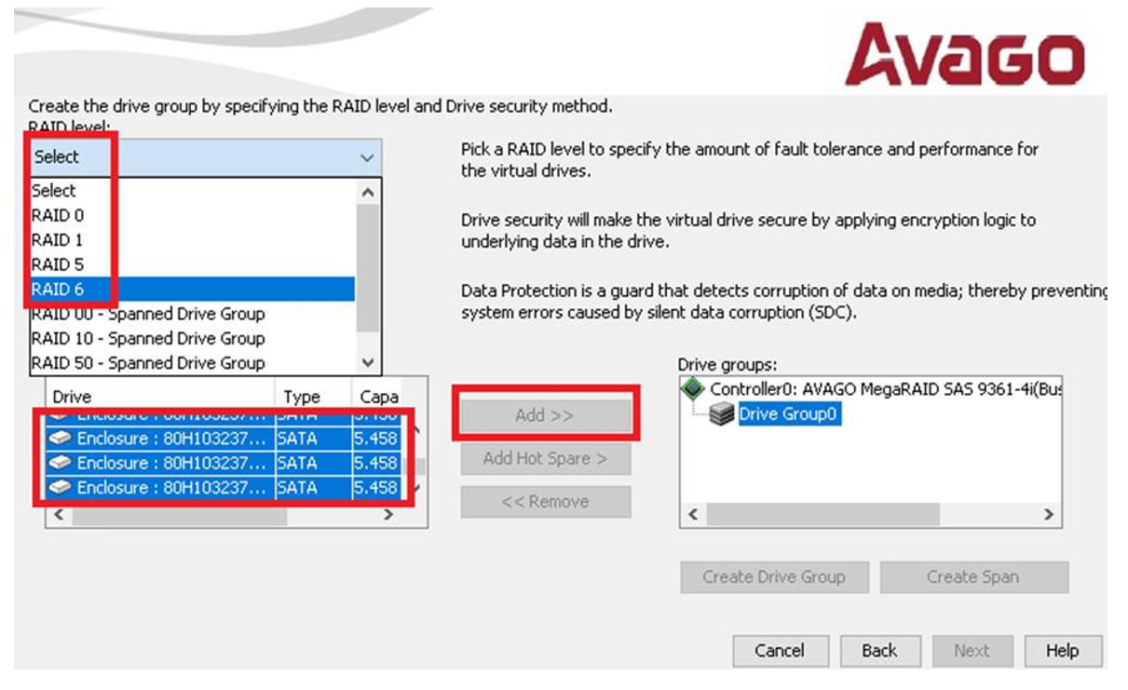Choose the highlighted RAID 6 option

193,290
